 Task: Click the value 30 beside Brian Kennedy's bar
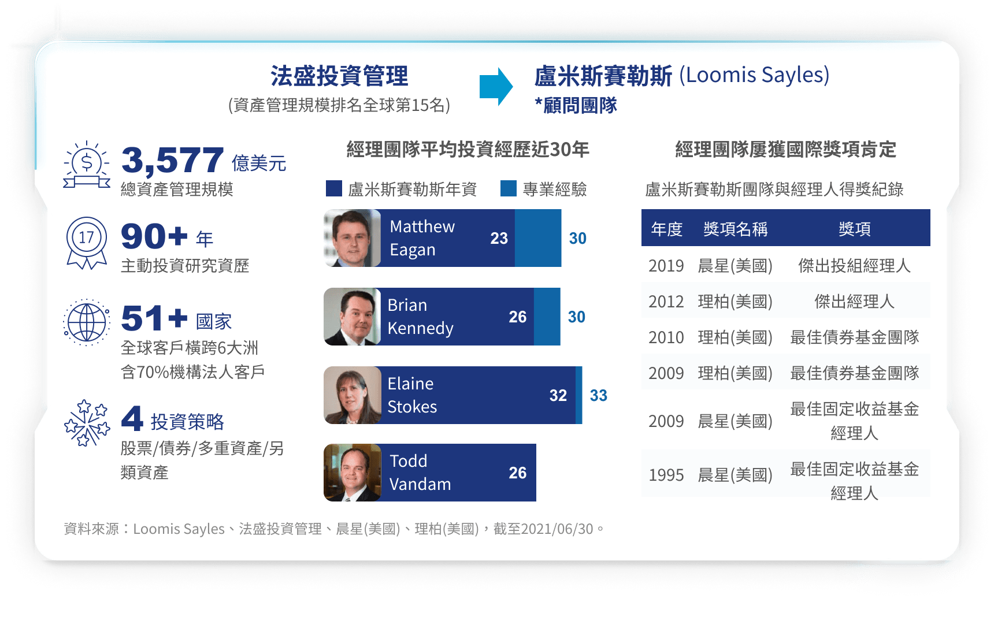pos(577,317)
